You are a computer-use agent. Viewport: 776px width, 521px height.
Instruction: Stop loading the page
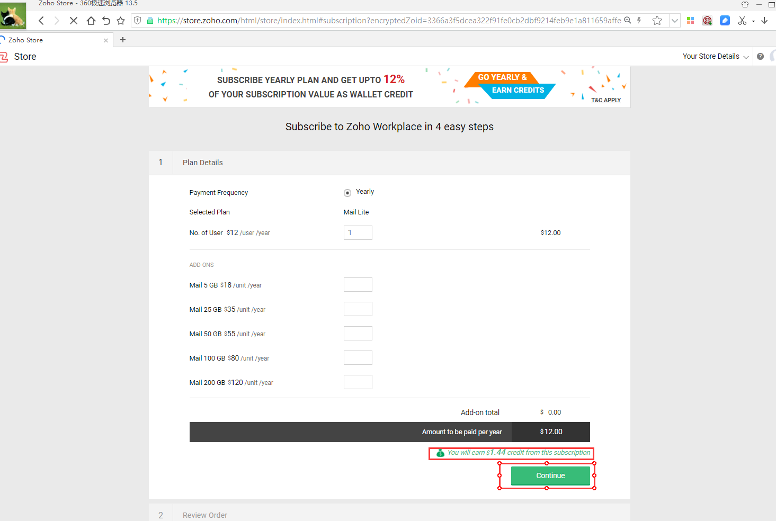(74, 21)
